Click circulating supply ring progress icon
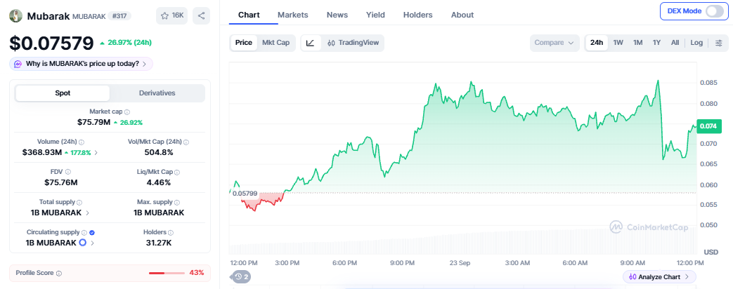 [x=83, y=243]
